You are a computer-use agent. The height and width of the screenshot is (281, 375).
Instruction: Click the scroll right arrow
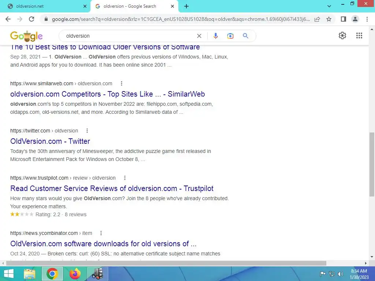366,263
